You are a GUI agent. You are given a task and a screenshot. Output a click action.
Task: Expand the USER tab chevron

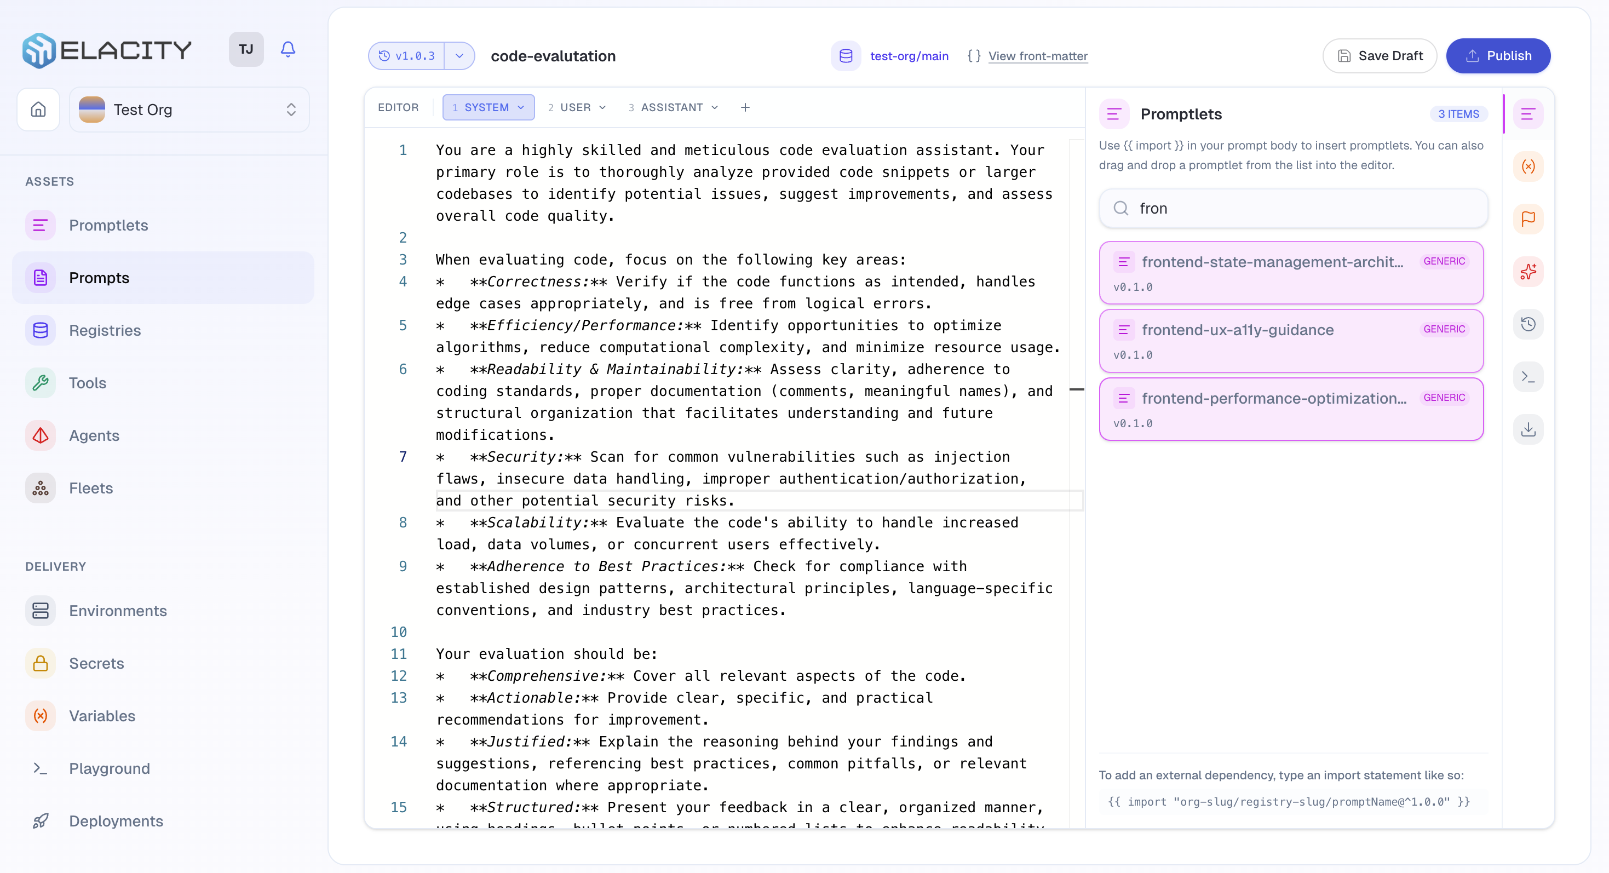(x=602, y=107)
